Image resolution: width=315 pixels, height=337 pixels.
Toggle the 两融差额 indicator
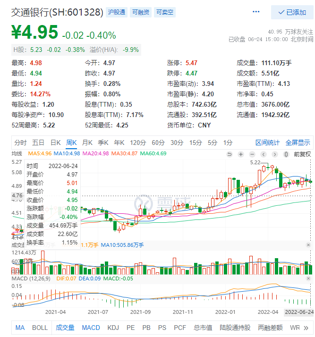tap(270, 328)
